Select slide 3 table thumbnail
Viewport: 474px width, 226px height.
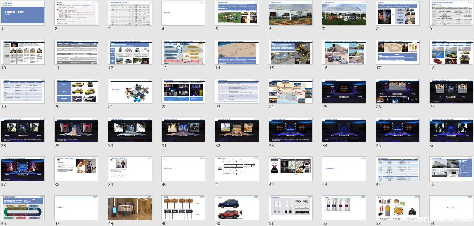click(x=130, y=13)
